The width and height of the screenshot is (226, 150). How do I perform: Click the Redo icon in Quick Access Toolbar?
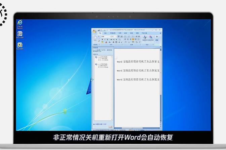point(105,30)
